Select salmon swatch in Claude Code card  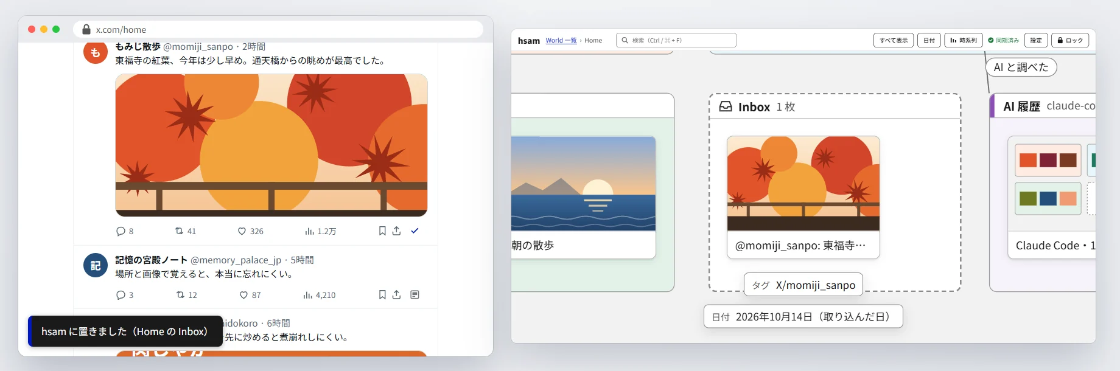[x=1068, y=198]
